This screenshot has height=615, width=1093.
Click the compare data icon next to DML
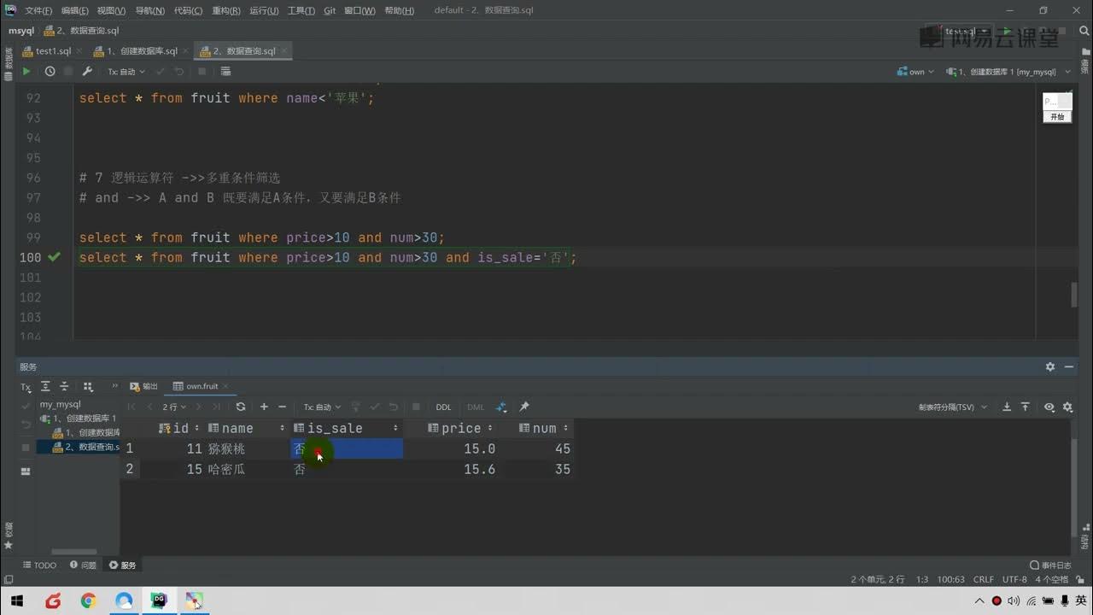coord(501,407)
